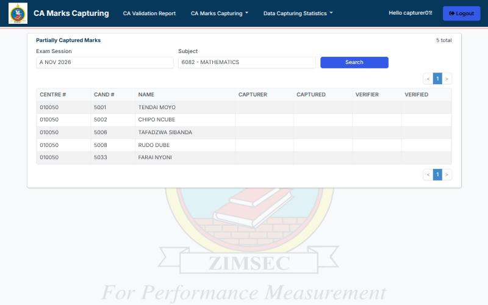Viewport: 488px width, 305px height.
Task: Select candidate FARAI NYONI
Action: point(155,157)
